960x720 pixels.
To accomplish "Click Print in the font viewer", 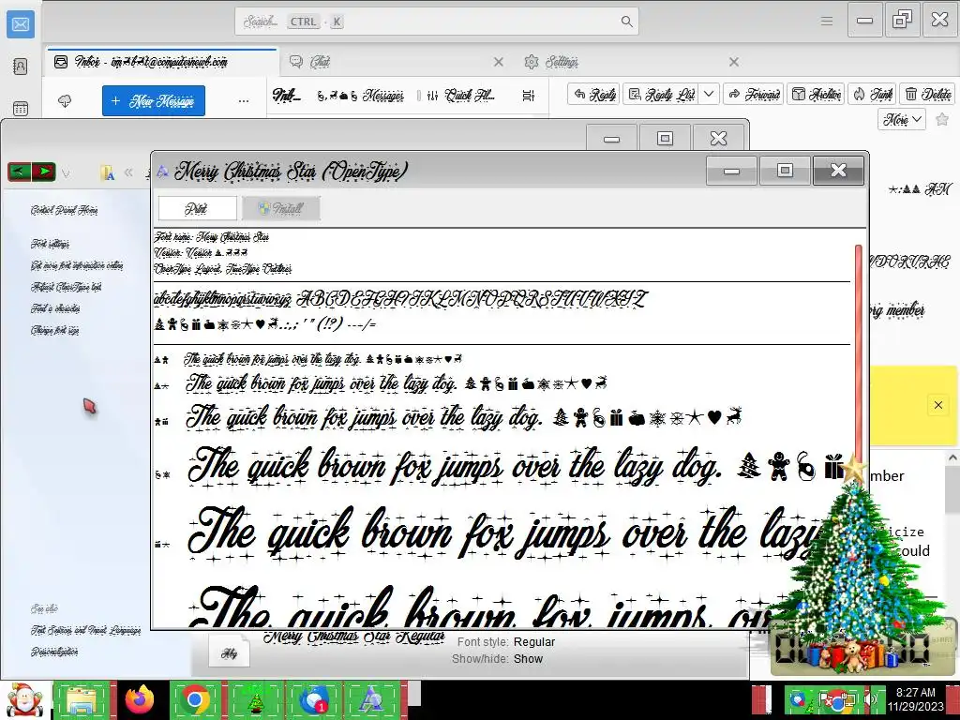I will 197,208.
